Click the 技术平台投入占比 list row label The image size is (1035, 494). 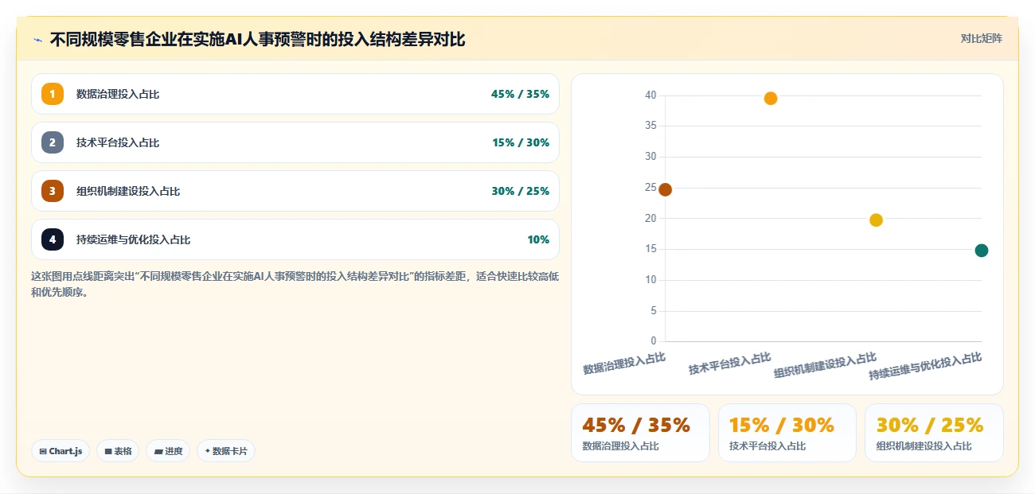pyautogui.click(x=118, y=142)
